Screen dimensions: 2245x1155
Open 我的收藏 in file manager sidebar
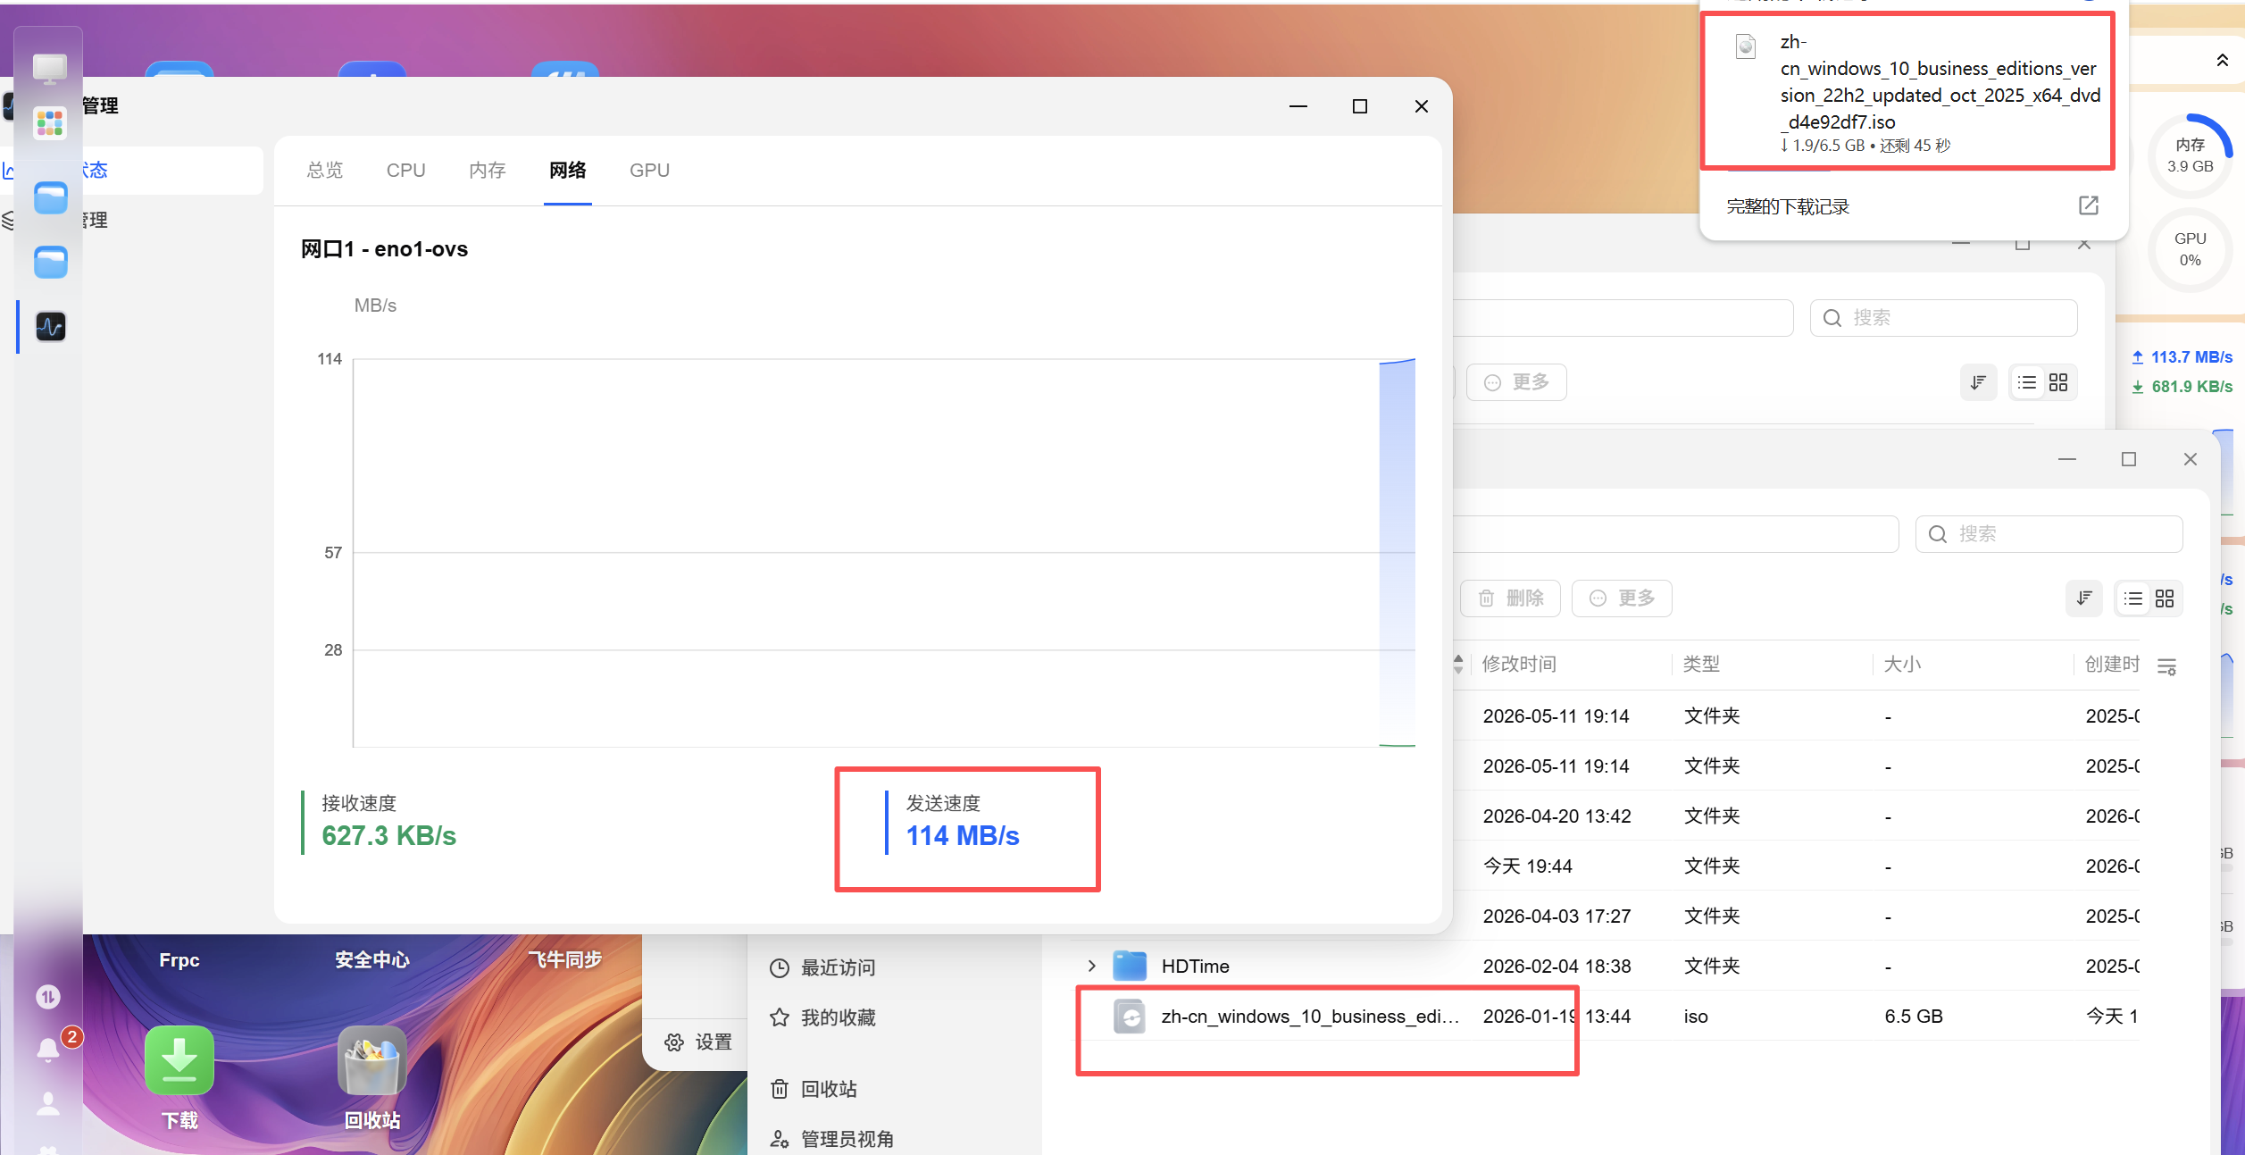822,1017
